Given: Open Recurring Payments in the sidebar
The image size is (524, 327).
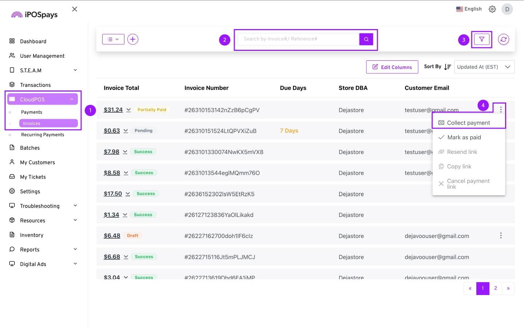Looking at the screenshot, I should click(x=43, y=135).
